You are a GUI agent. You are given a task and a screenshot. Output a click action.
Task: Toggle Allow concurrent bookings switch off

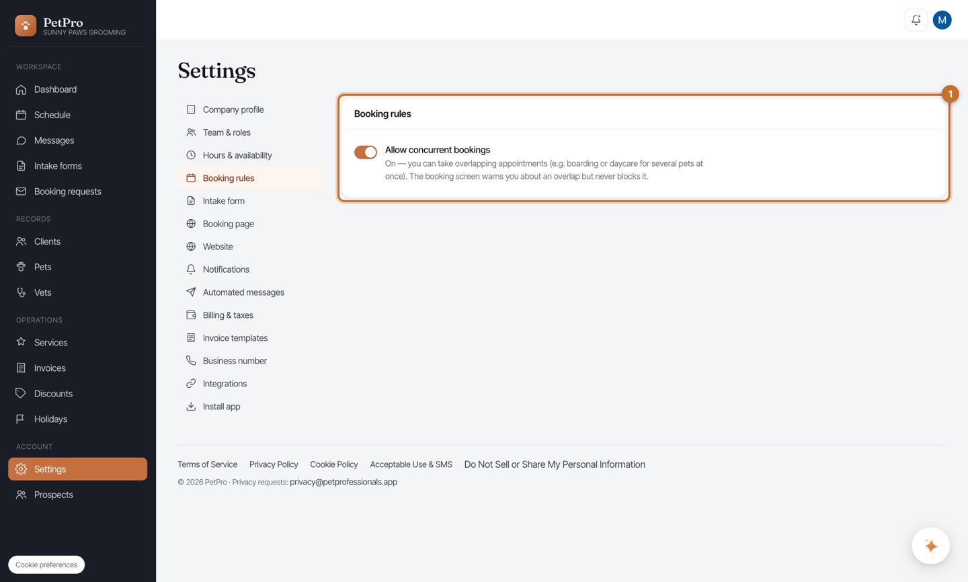366,152
